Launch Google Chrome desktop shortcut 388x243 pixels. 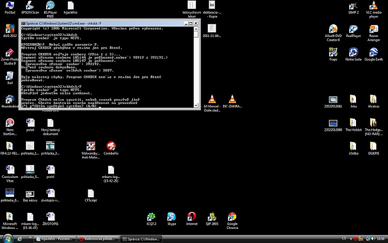pyautogui.click(x=232, y=221)
